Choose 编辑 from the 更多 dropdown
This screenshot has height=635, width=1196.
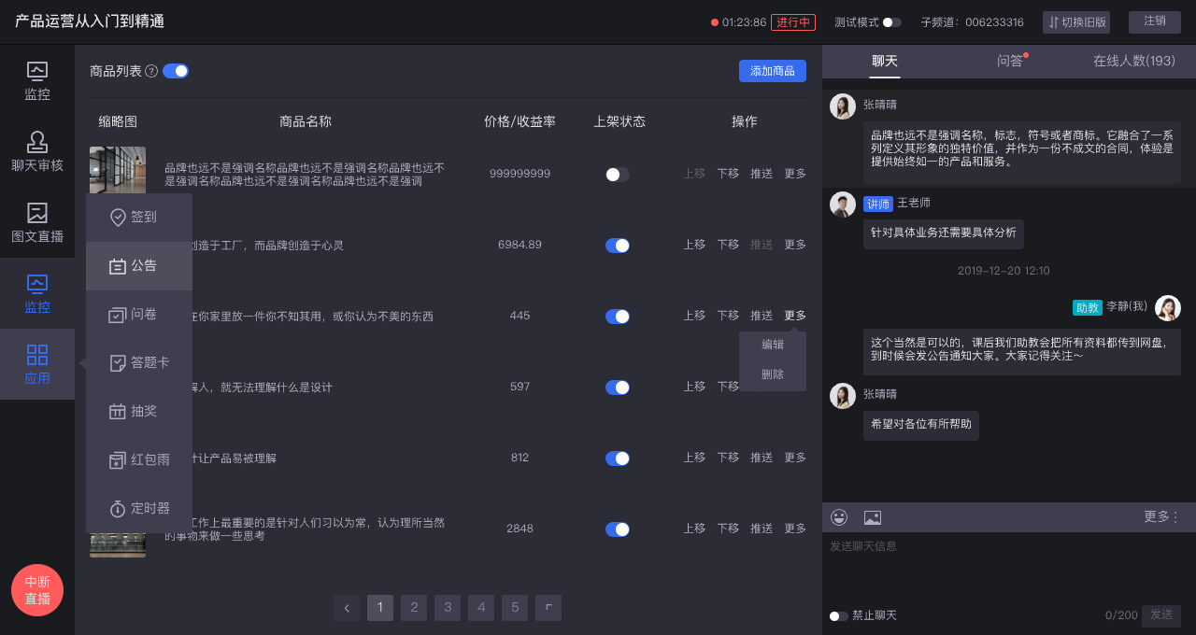coord(773,345)
